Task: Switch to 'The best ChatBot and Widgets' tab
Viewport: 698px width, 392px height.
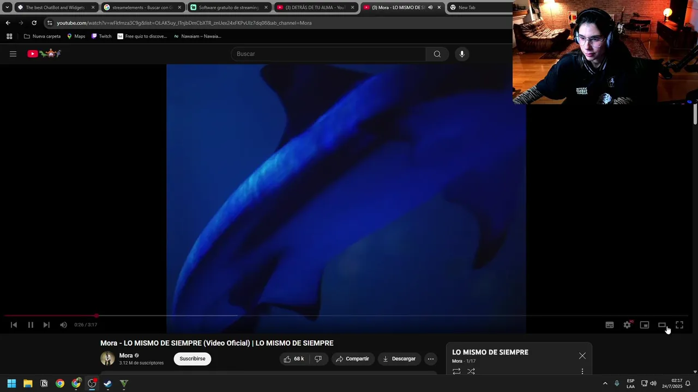Action: 56,8
